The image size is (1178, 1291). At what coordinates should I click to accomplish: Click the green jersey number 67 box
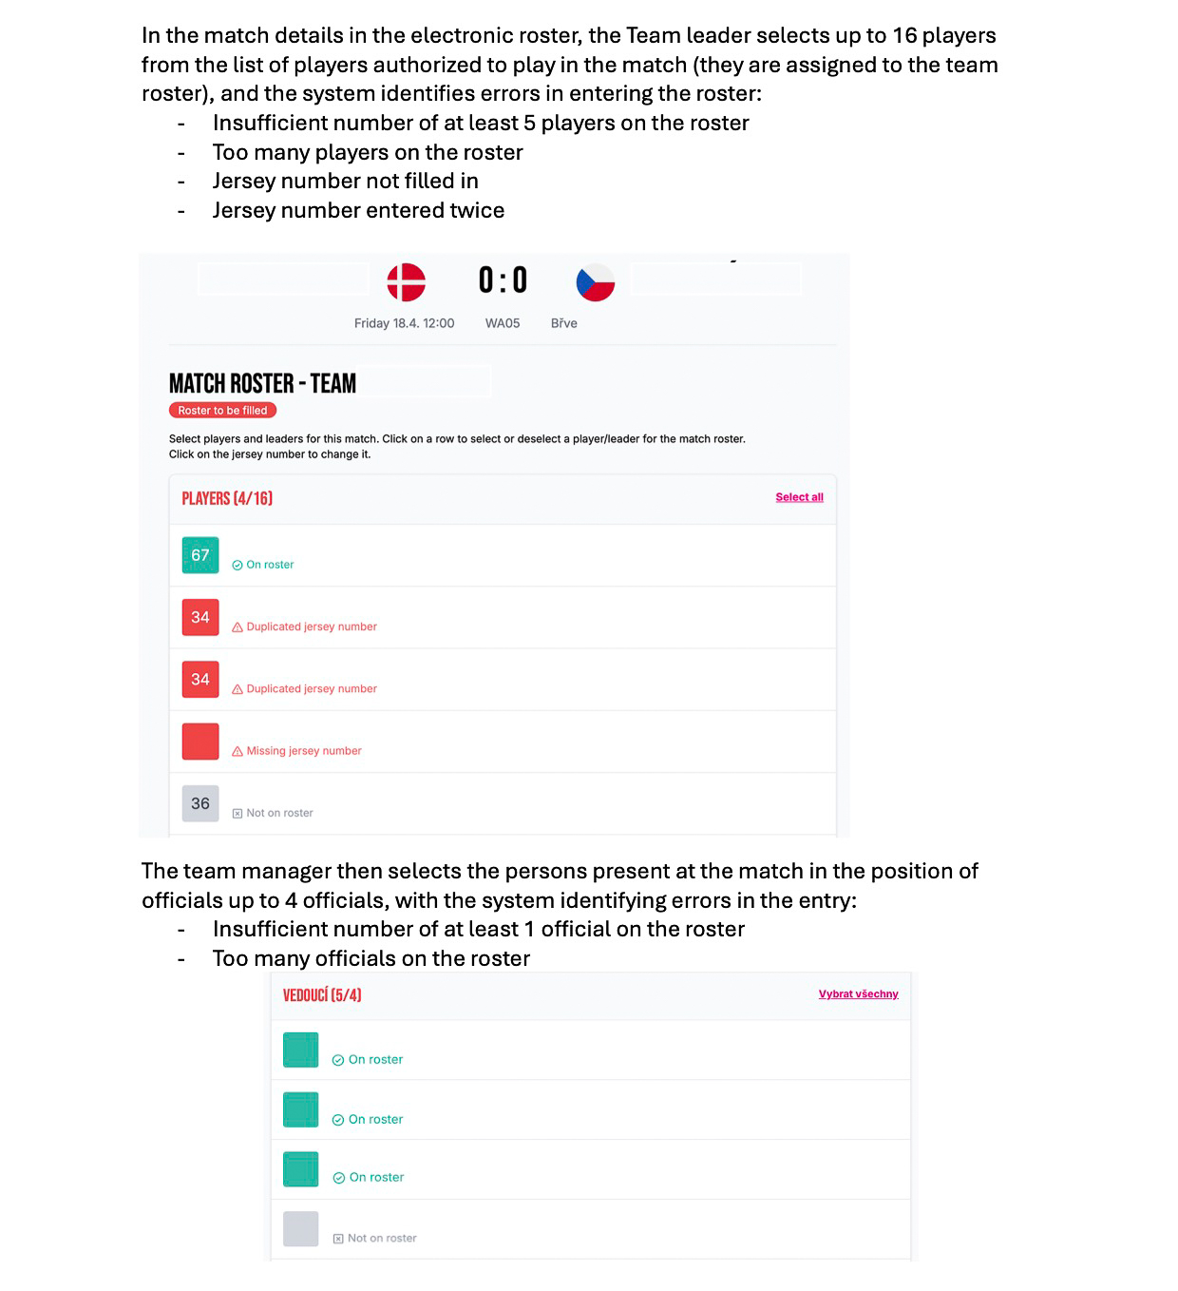200,555
